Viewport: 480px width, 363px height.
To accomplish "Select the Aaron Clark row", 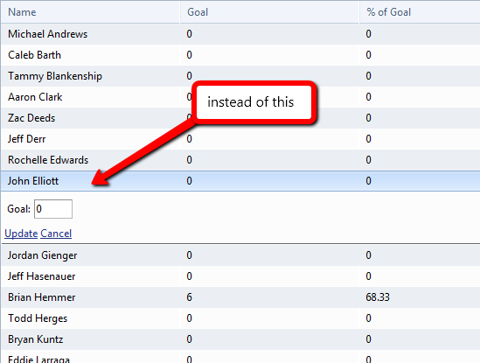I will pyautogui.click(x=240, y=97).
